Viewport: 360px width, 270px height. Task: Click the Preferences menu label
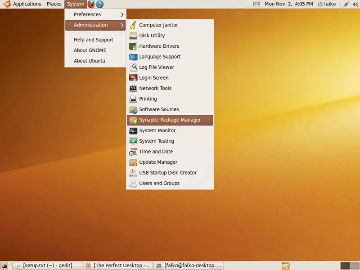pyautogui.click(x=87, y=14)
